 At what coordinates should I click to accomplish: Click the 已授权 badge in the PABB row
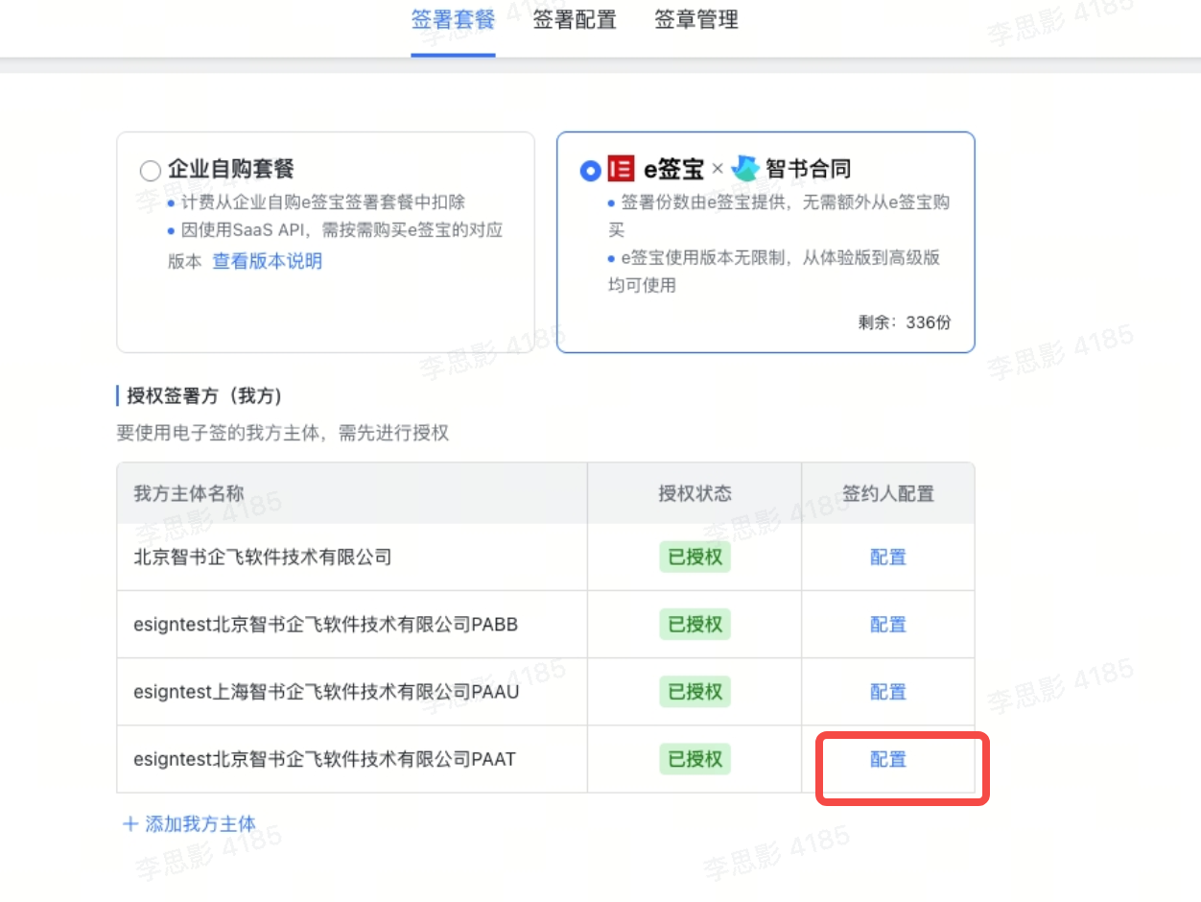[695, 625]
